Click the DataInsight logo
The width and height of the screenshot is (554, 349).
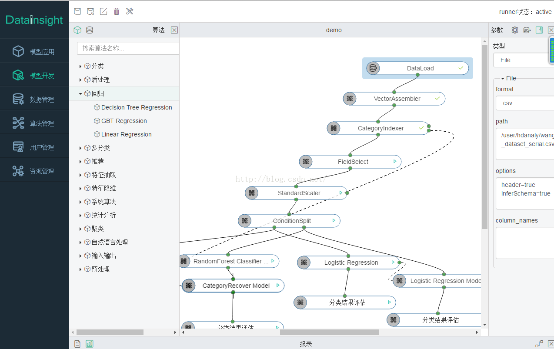point(34,20)
